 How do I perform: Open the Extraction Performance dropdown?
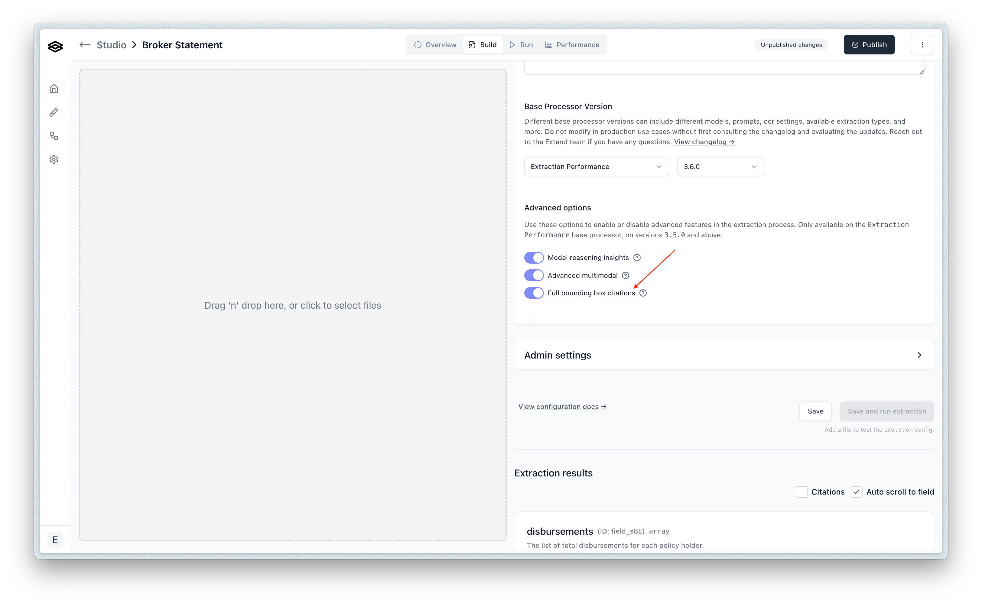596,167
